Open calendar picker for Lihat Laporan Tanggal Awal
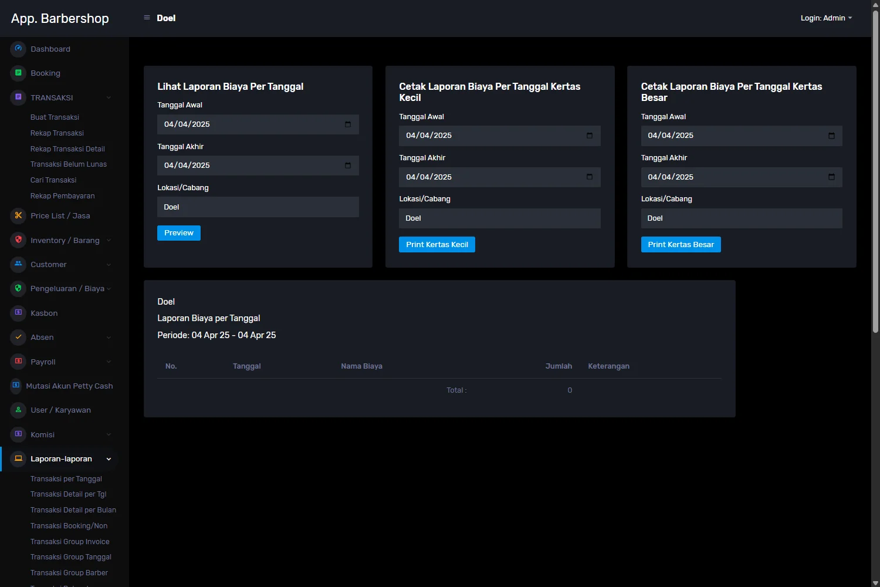 348,124
